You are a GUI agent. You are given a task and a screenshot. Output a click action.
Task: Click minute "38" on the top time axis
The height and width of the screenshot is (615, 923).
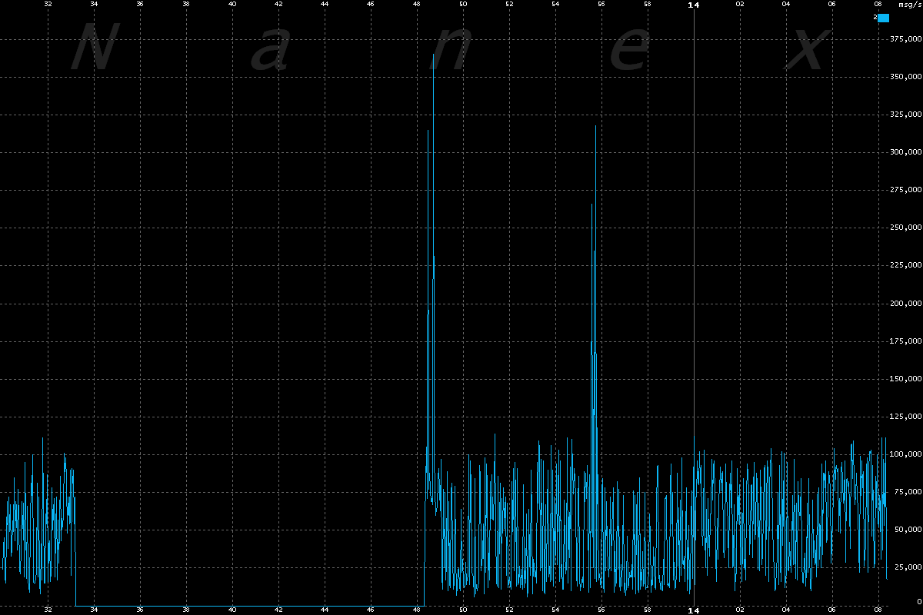[186, 5]
